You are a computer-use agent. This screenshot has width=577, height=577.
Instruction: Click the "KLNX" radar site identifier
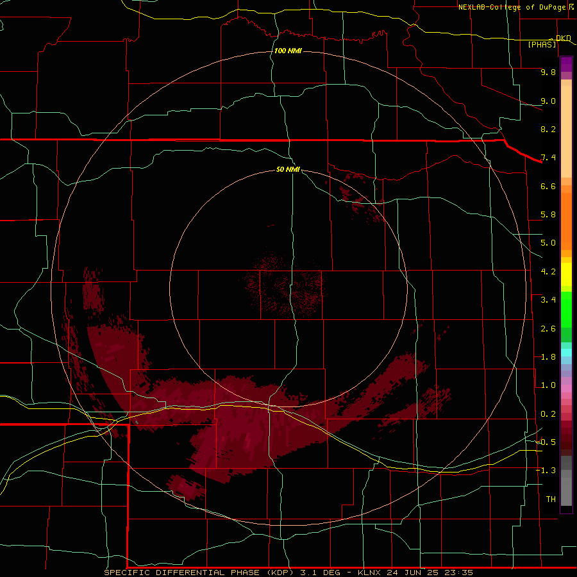pos(369,573)
